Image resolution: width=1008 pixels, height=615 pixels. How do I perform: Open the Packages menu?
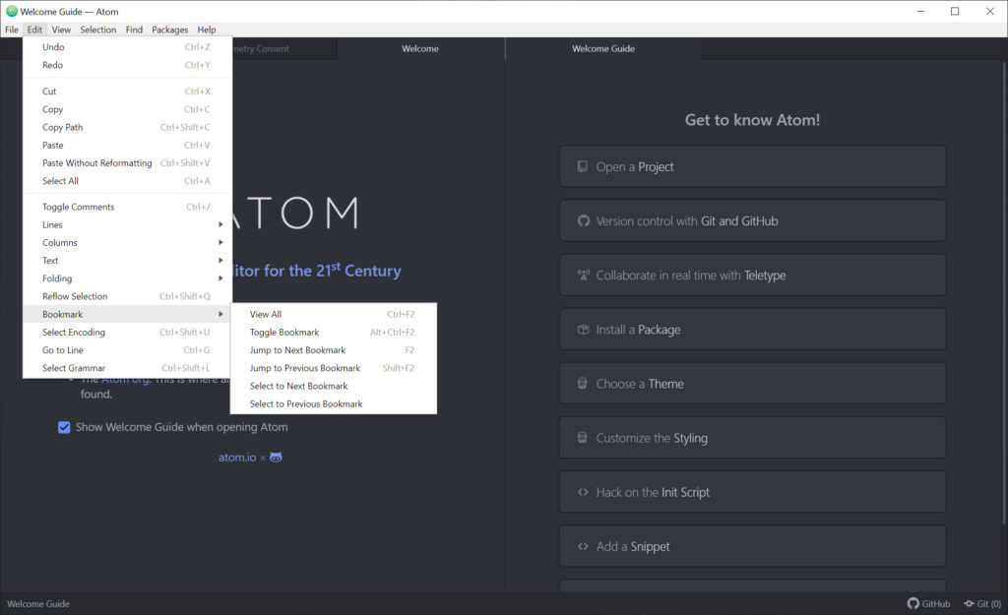pos(169,30)
